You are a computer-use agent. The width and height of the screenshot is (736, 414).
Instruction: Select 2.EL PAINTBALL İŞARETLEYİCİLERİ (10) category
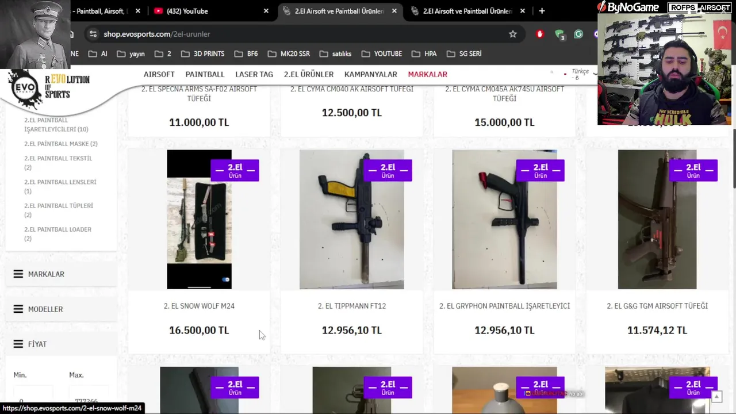(x=56, y=125)
